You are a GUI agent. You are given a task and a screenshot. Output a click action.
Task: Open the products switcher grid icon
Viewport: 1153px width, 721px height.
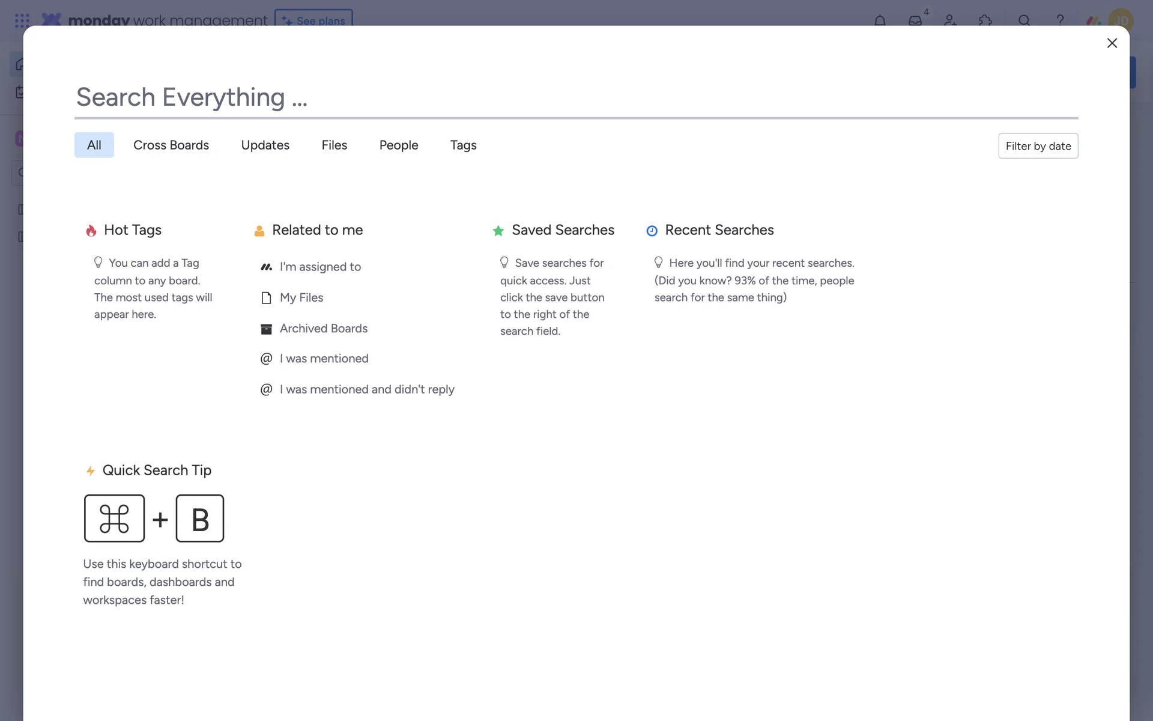coord(22,20)
